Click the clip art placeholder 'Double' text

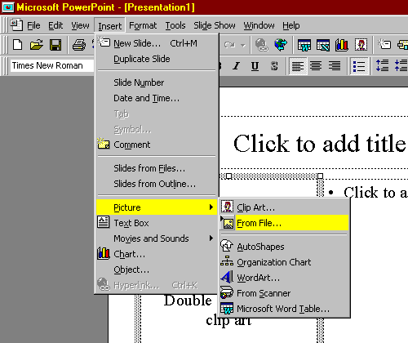click(188, 301)
